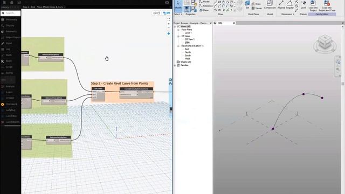345x194 pixels.
Task: Select the Model line tool
Action: point(204,2)
